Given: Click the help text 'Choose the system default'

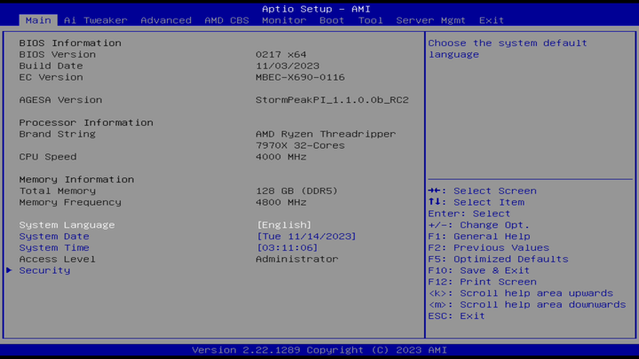Looking at the screenshot, I should tap(508, 43).
